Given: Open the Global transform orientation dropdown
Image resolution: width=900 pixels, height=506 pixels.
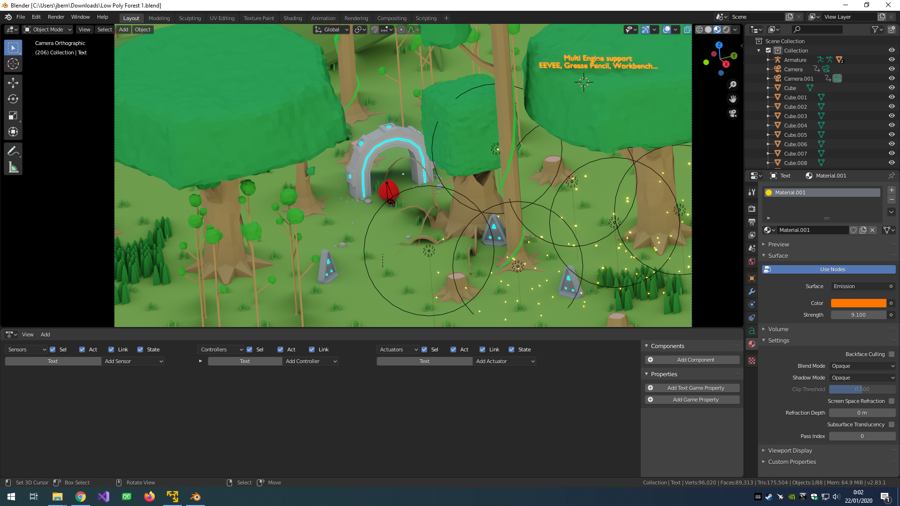Looking at the screenshot, I should [331, 30].
